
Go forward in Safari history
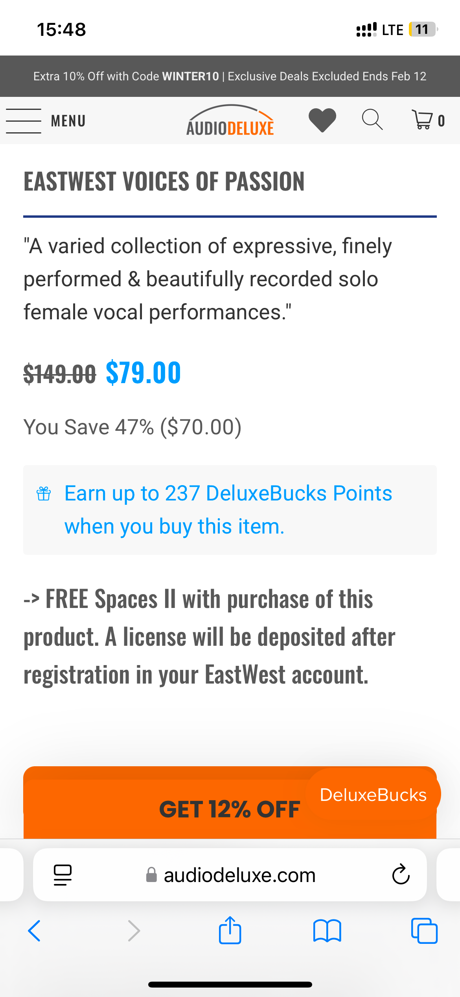click(x=134, y=931)
